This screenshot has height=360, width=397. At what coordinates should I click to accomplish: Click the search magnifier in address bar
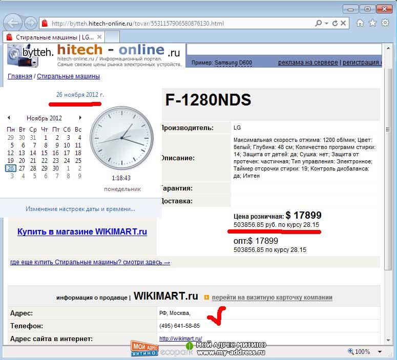(319, 23)
